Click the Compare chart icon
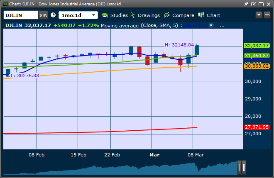The width and height of the screenshot is (274, 178). (167, 15)
